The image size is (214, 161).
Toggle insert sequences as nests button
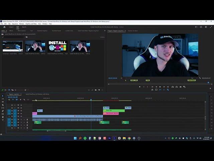(9, 100)
